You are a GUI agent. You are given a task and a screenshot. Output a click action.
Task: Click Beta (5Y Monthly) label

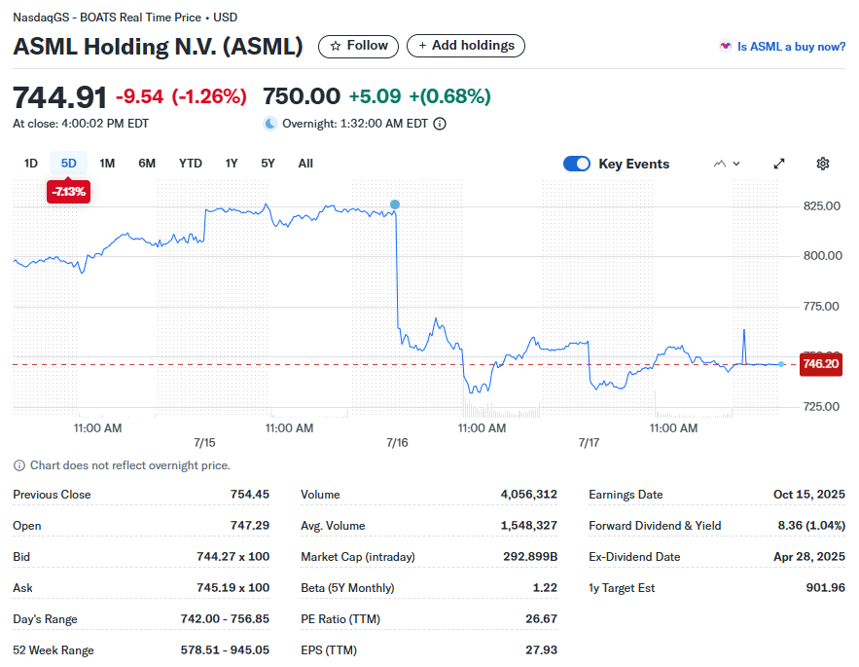[x=347, y=588]
